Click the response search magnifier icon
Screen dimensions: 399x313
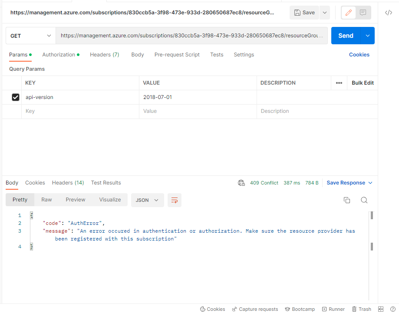[x=364, y=200]
